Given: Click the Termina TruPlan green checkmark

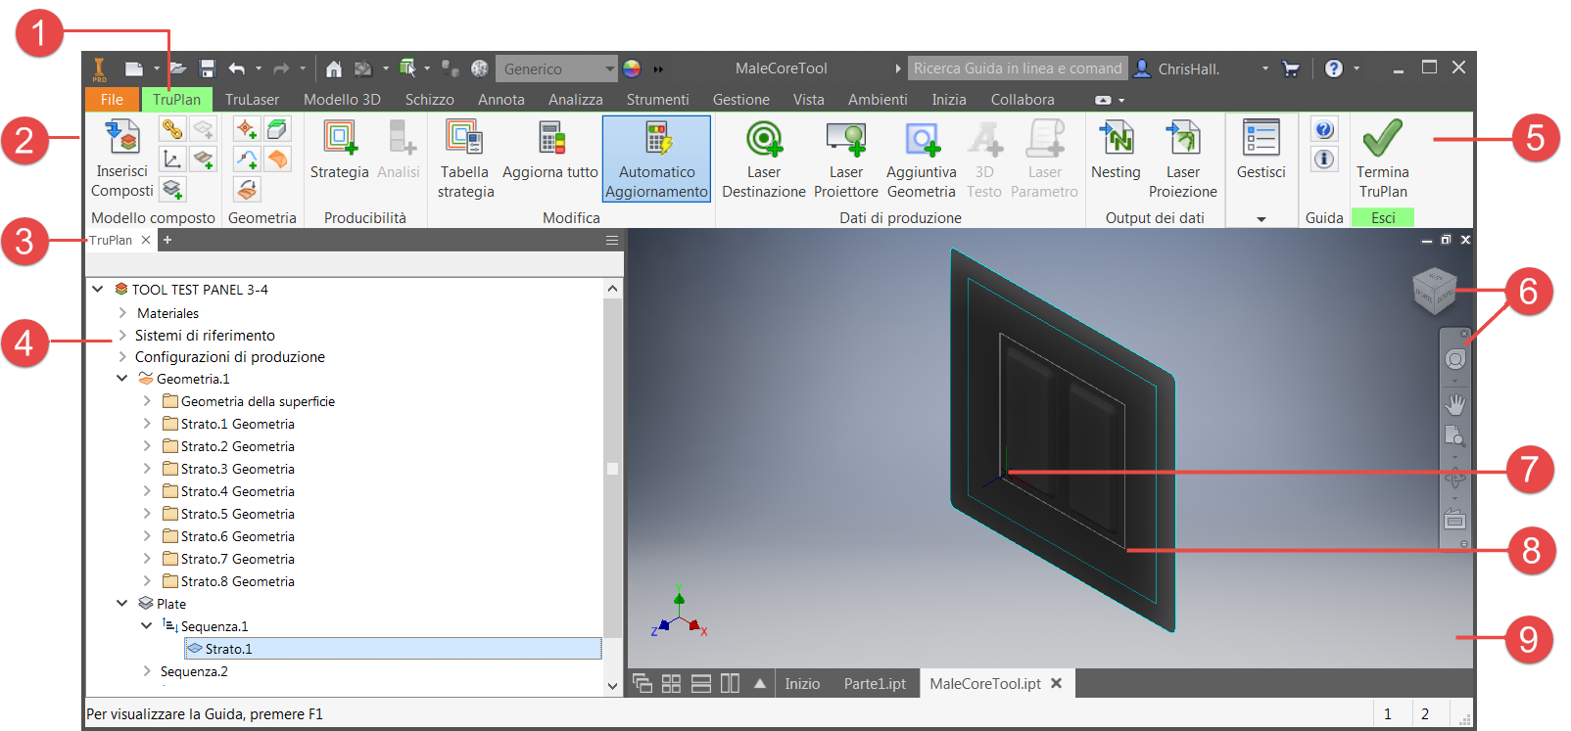Looking at the screenshot, I should [x=1383, y=137].
